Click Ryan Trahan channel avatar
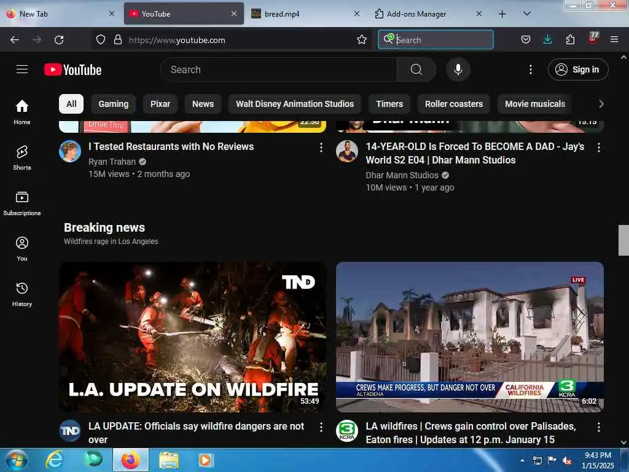629x472 pixels. [x=70, y=151]
